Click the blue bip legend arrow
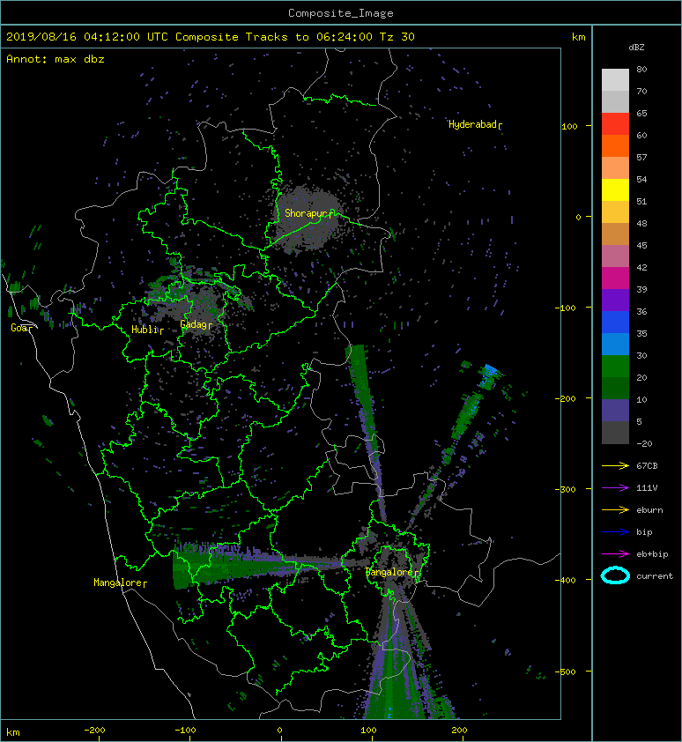Screen dimensions: 682x742 tap(615, 532)
